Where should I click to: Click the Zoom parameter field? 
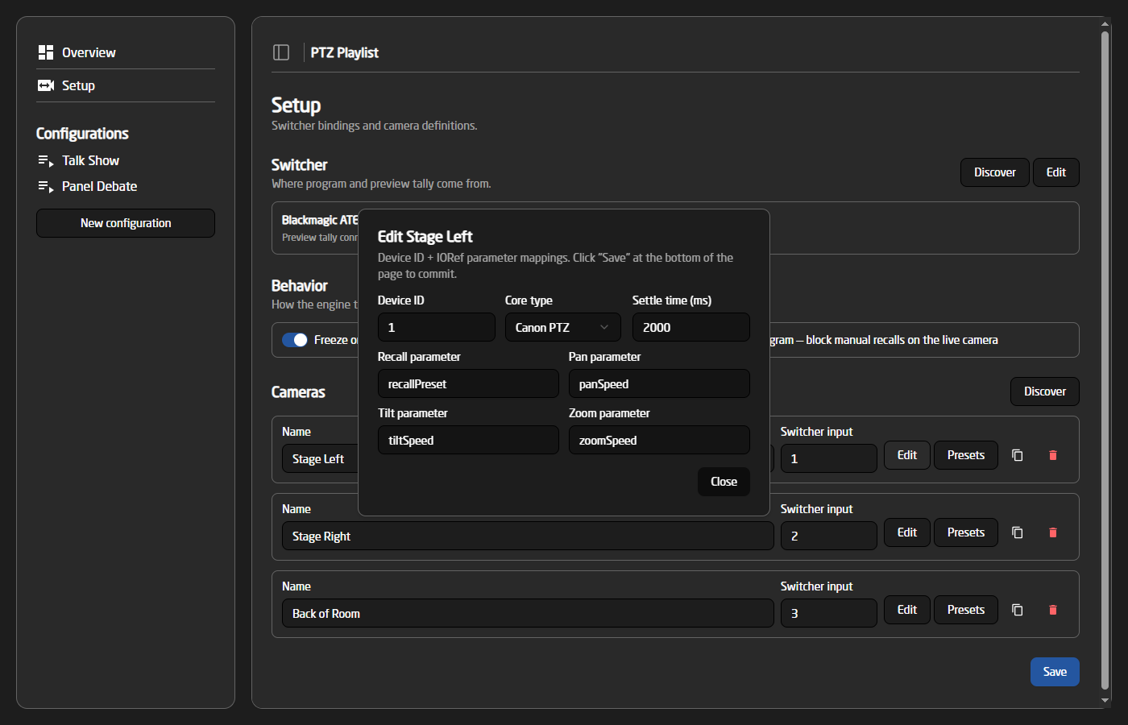pyautogui.click(x=659, y=440)
